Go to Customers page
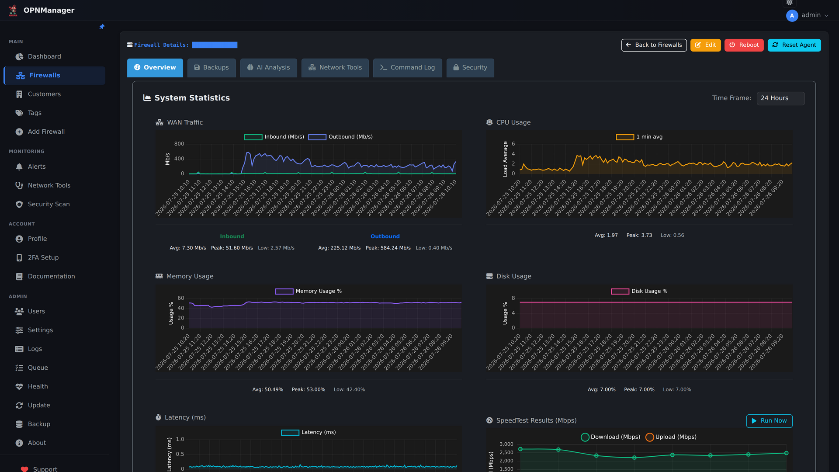Image resolution: width=839 pixels, height=472 pixels. pyautogui.click(x=54, y=94)
